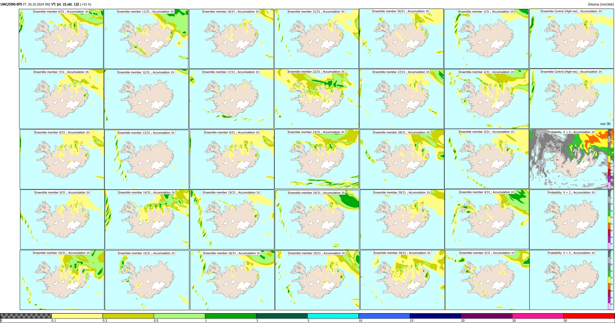Viewport: 615px width, 323px height.
Task: Select the Ensemble member 26/31 map panel
Action: pos(401,38)
